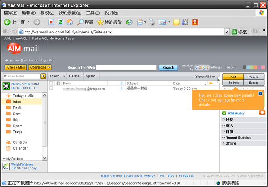Viewport: 268px width, 187px height.
Task: Click the Weight Watchers ad icon
Action: click(6, 166)
